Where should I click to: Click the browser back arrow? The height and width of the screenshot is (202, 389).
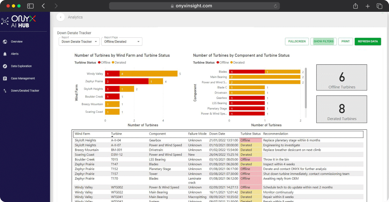pos(43,6)
